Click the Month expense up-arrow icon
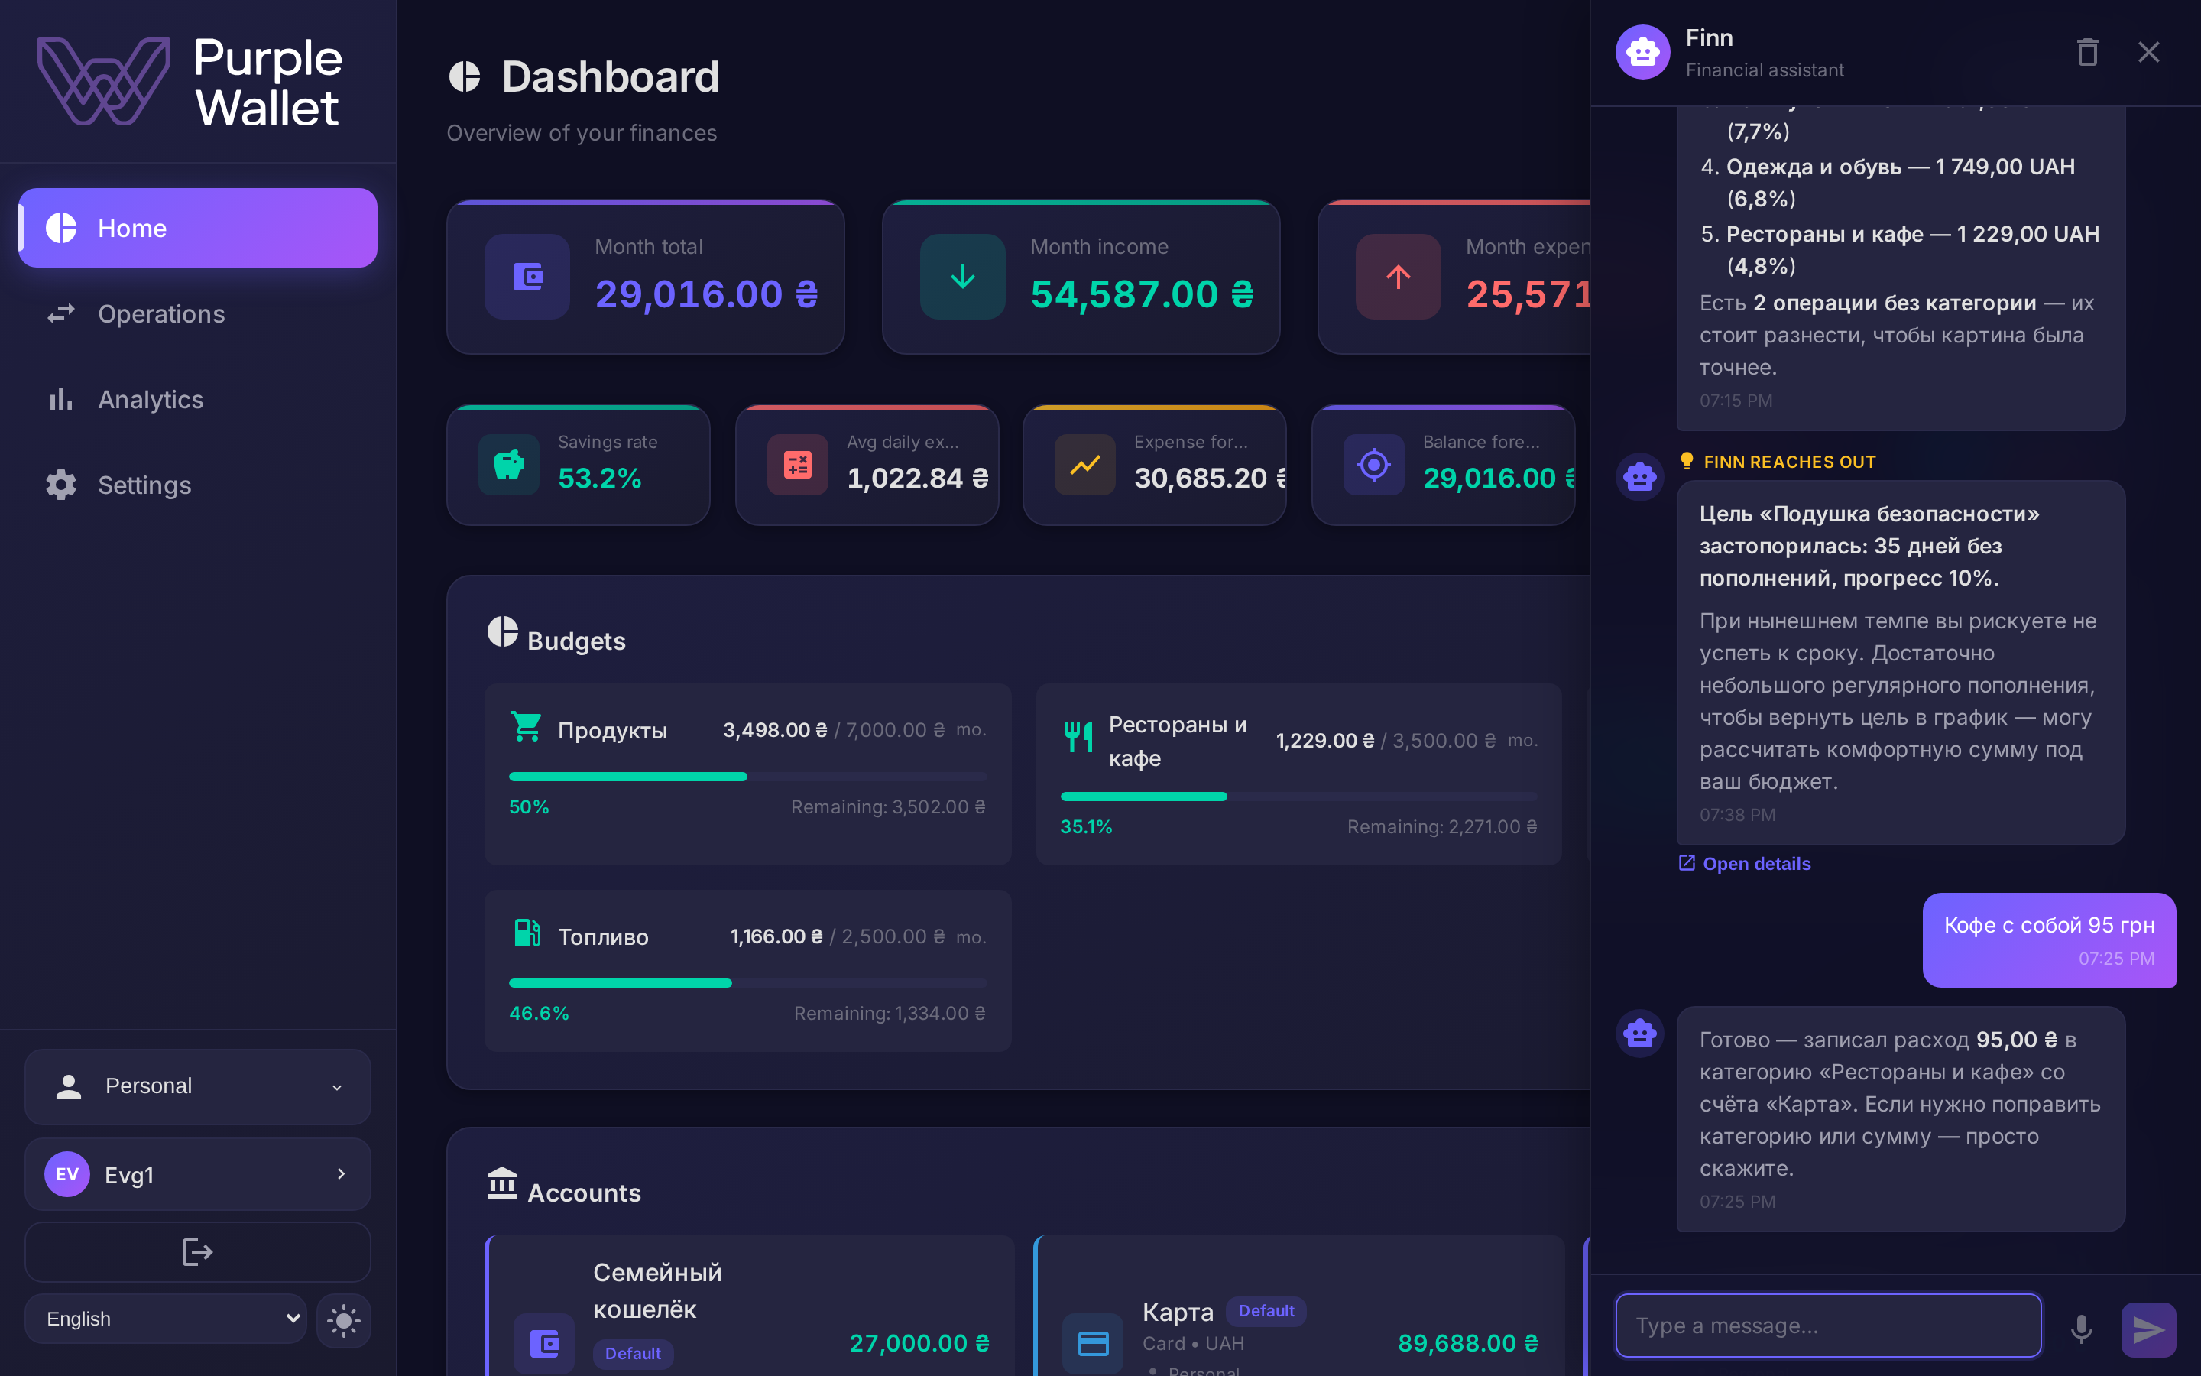2201x1376 pixels. click(1399, 277)
